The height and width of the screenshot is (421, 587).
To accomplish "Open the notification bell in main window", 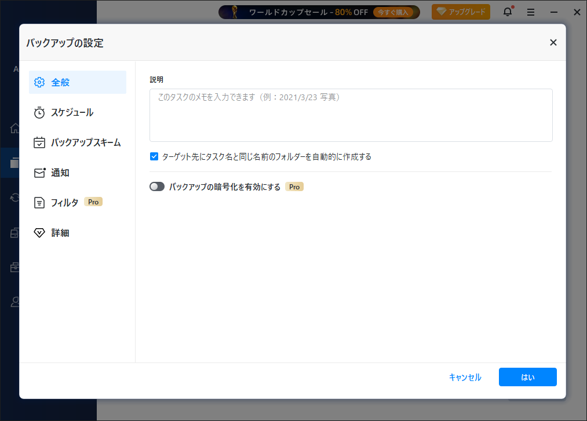I will point(508,12).
